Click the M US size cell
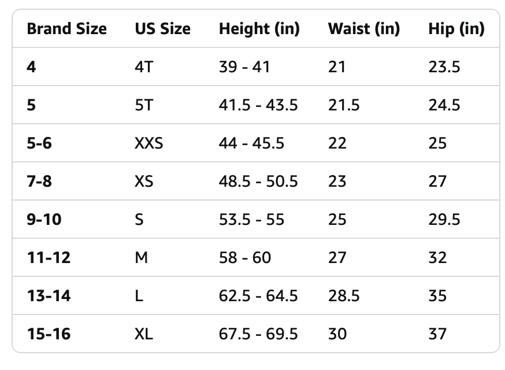Image resolution: width=505 pixels, height=370 pixels. [x=142, y=257]
